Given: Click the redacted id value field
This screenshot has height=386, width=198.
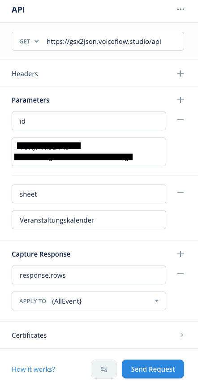Looking at the screenshot, I should click(x=89, y=152).
